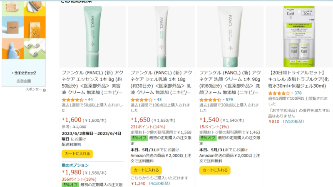Viewport: 333px width, 187px height.
Task: Expand the rating chevron beside 579 reviews
Action: click(224, 100)
